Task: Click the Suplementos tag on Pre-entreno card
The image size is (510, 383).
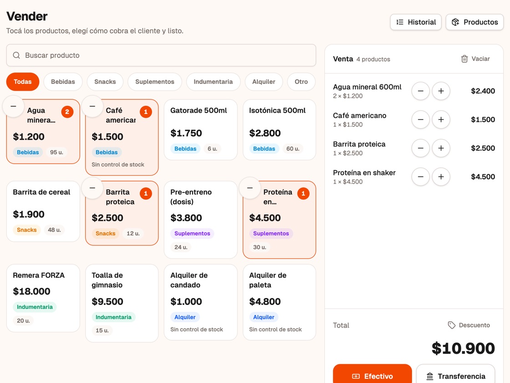Action: click(192, 233)
